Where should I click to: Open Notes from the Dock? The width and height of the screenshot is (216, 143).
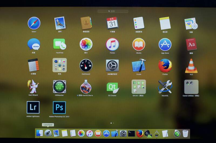tap(65, 133)
